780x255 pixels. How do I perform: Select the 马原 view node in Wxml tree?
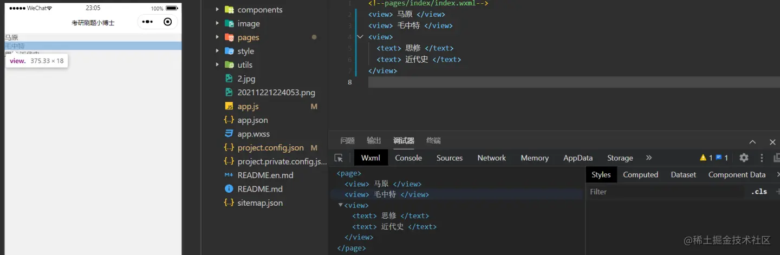[383, 184]
